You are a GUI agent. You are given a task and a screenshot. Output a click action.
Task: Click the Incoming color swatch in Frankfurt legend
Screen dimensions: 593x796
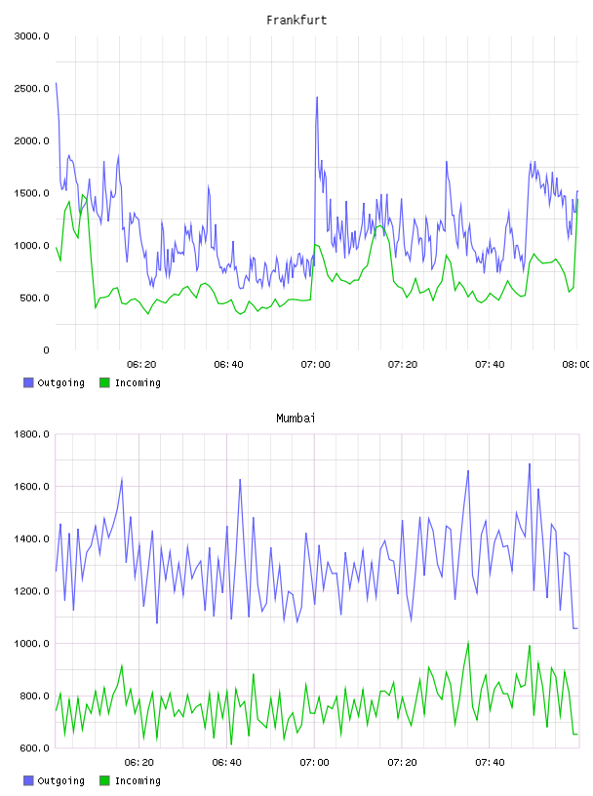(104, 382)
